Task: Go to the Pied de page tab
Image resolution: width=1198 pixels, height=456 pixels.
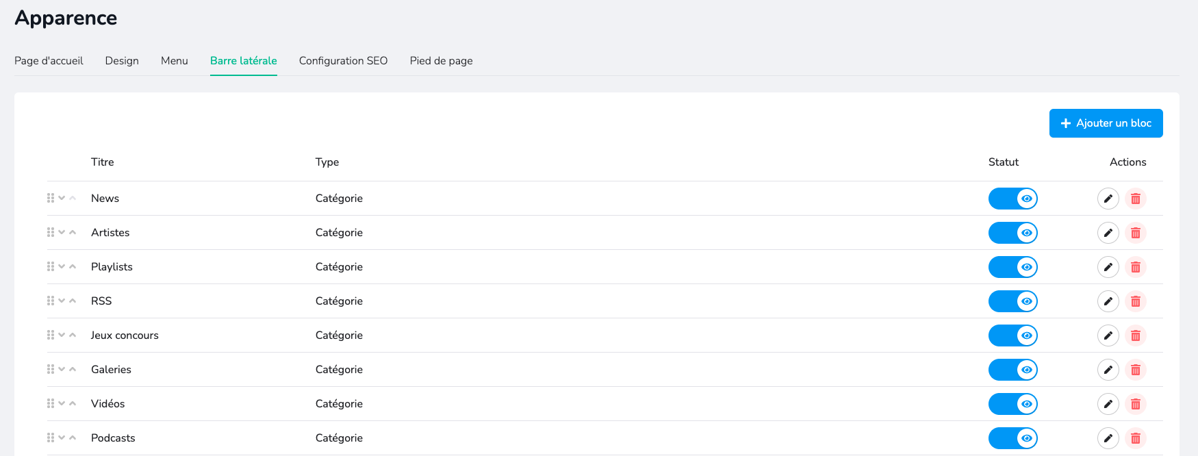Action: click(x=441, y=61)
